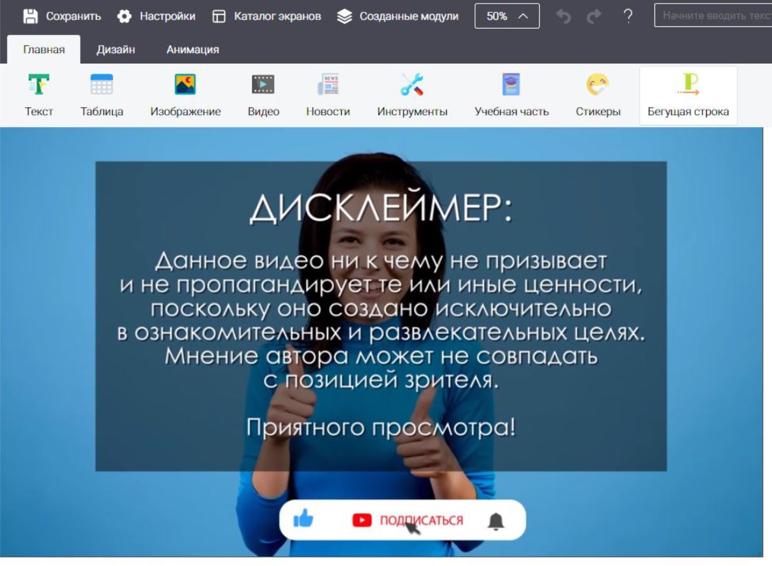Click the line "Мнение автора может не совпадать"
The height and width of the screenshot is (566, 772).
pos(381,356)
